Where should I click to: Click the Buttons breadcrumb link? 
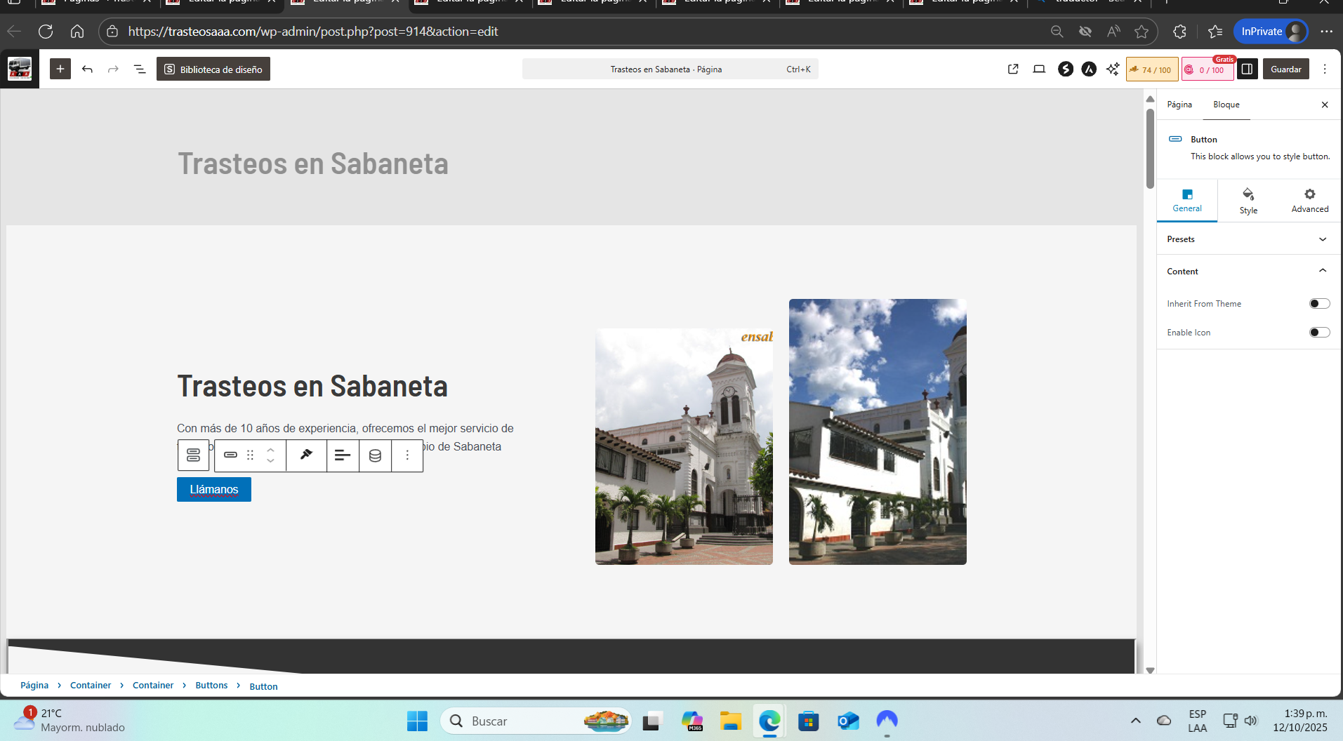coord(211,686)
